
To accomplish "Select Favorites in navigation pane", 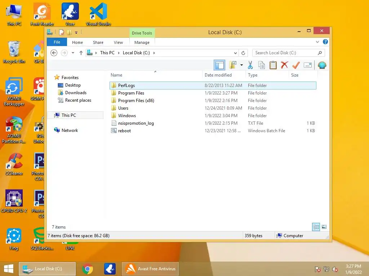I will (x=70, y=78).
